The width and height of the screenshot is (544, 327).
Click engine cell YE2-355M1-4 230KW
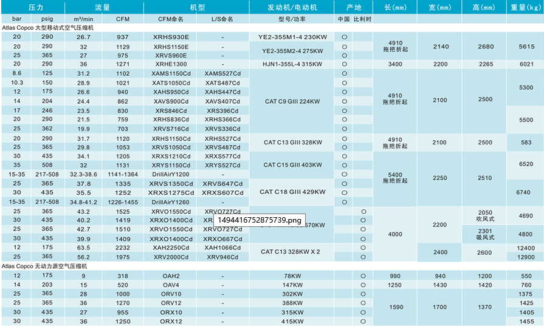(x=292, y=37)
